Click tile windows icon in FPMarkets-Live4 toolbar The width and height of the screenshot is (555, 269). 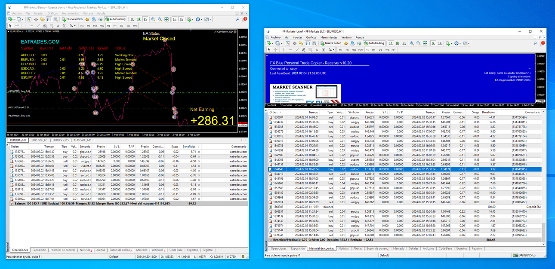click(425, 43)
